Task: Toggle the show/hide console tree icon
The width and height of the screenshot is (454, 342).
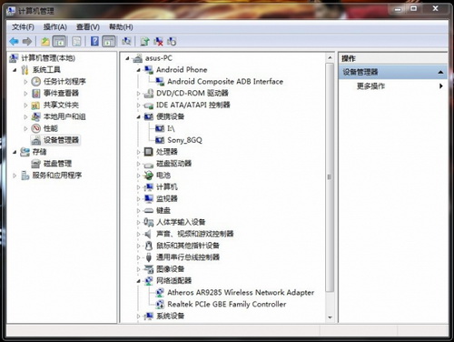Action: click(x=59, y=41)
